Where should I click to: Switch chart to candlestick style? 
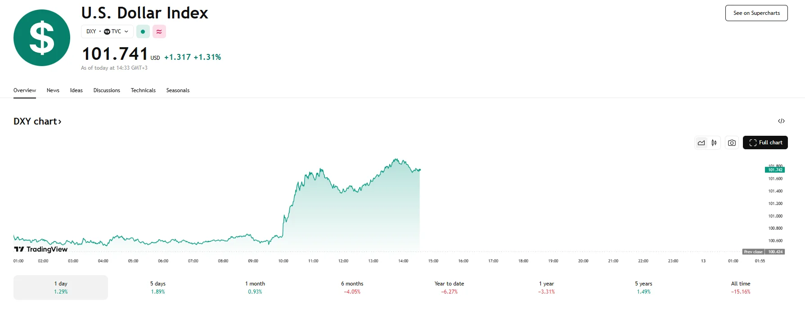714,143
